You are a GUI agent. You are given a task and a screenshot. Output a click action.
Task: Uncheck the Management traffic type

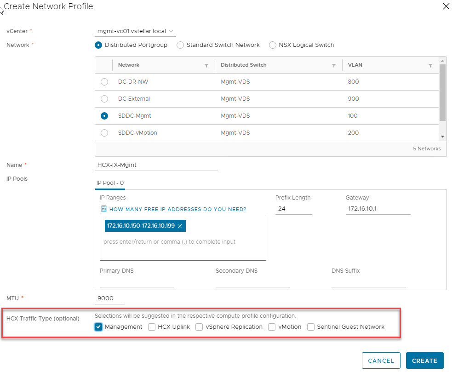[x=98, y=327]
